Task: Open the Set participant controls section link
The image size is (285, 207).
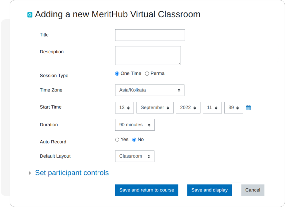Action: click(x=72, y=173)
